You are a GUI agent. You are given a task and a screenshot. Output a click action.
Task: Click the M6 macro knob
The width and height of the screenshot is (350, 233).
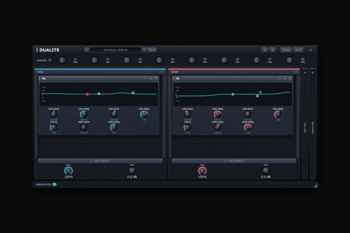pyautogui.click(x=224, y=60)
